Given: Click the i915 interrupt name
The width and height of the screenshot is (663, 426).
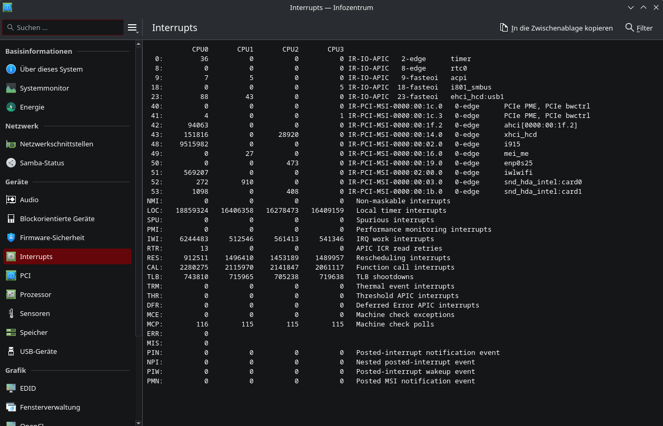Looking at the screenshot, I should (x=512, y=144).
